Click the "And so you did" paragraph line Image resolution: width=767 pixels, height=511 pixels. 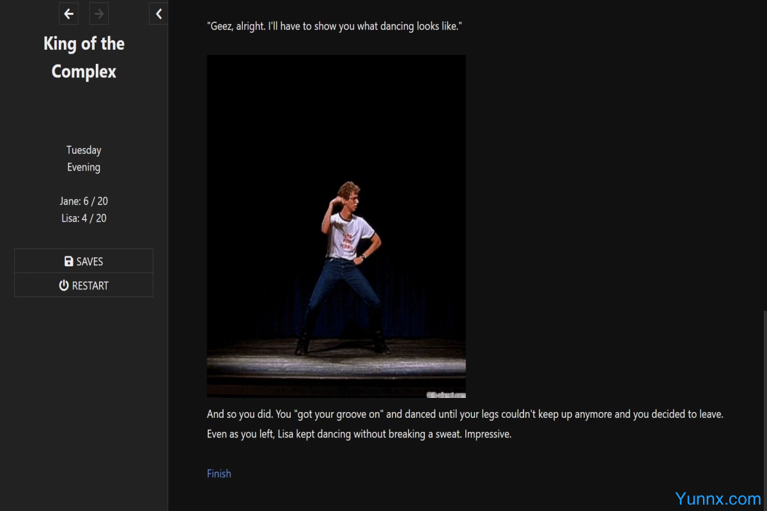[465, 414]
